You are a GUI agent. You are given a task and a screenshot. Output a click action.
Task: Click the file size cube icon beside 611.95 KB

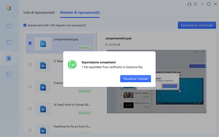click(106, 45)
